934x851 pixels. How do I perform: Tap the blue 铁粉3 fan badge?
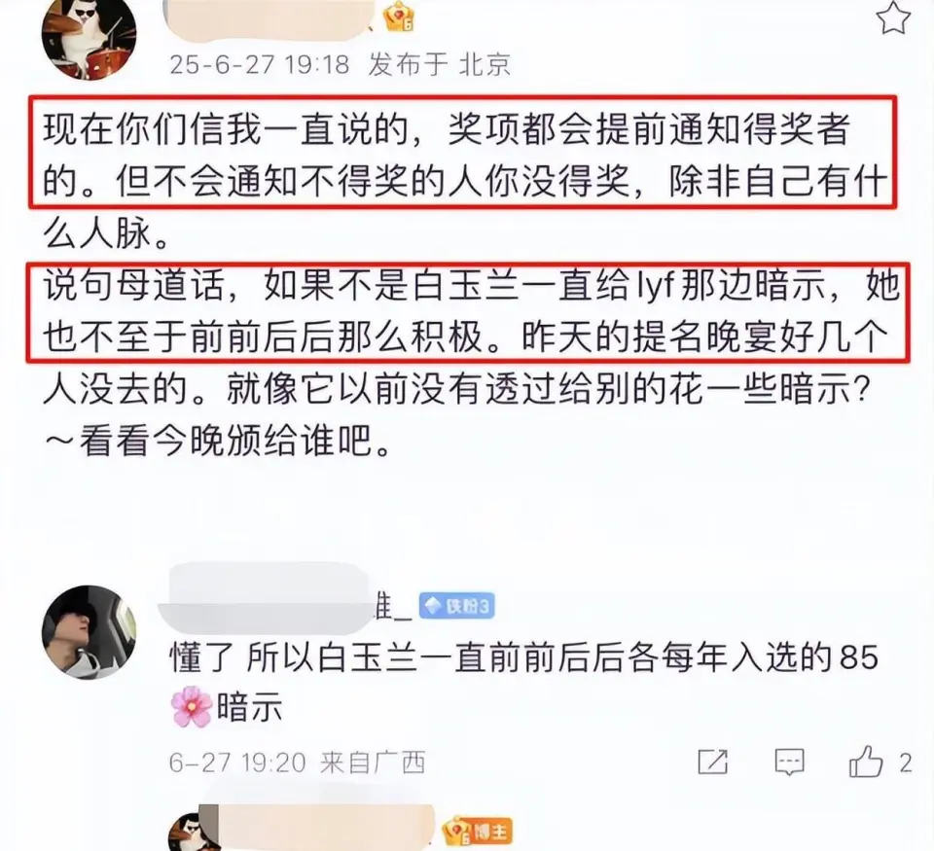coord(456,606)
